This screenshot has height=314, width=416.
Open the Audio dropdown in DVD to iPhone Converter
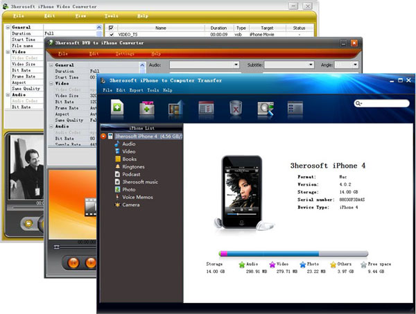pos(236,64)
